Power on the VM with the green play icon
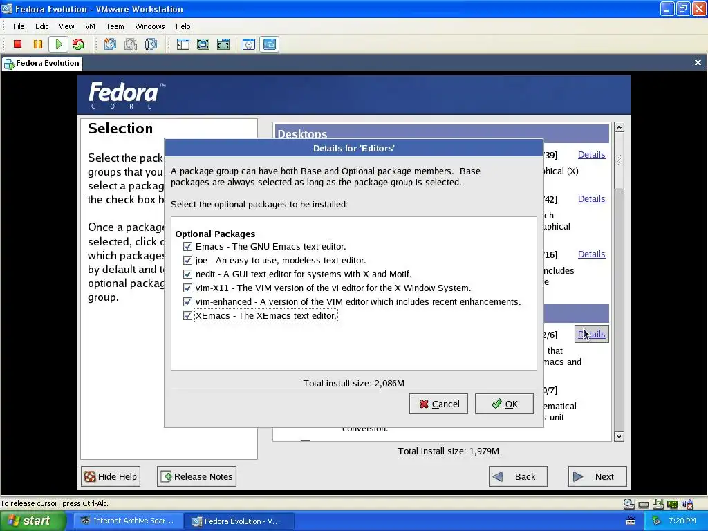This screenshot has width=708, height=531. pos(59,44)
